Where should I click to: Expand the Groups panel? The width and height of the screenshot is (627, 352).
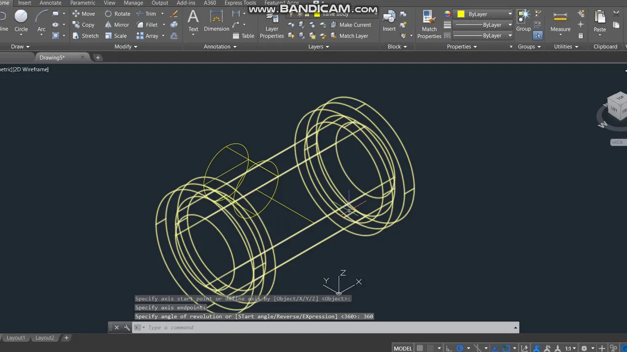click(529, 46)
